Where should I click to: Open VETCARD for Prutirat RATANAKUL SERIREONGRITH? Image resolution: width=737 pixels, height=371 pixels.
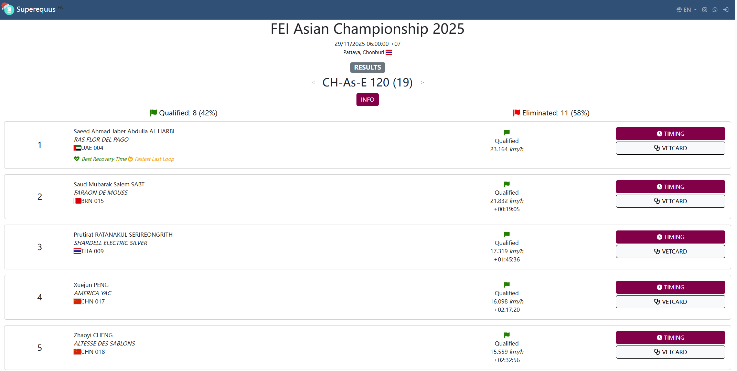point(670,251)
